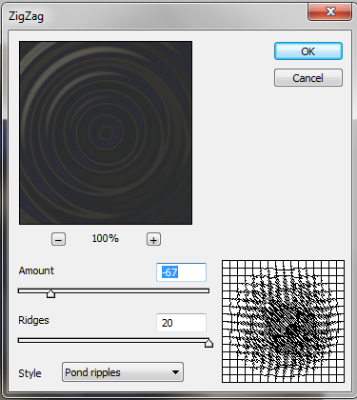Viewport: 357px width, 400px height.
Task: Zoom in the preview with plus button
Action: point(153,239)
